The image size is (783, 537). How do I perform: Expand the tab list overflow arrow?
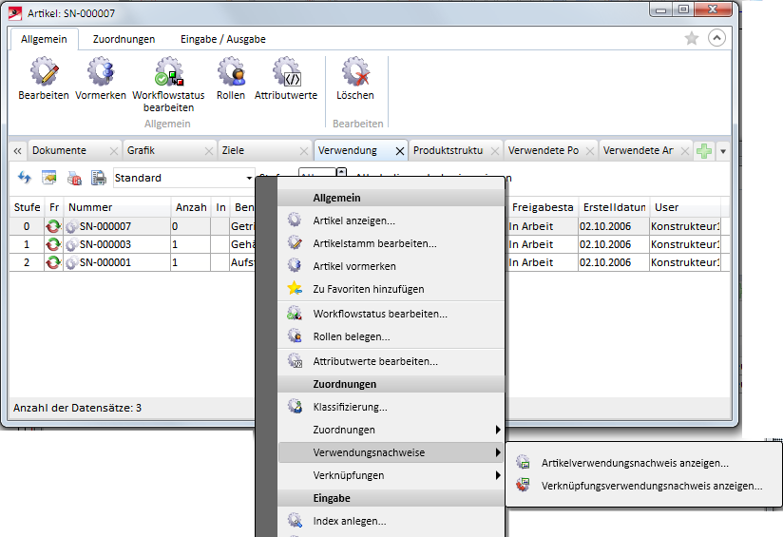pyautogui.click(x=723, y=151)
